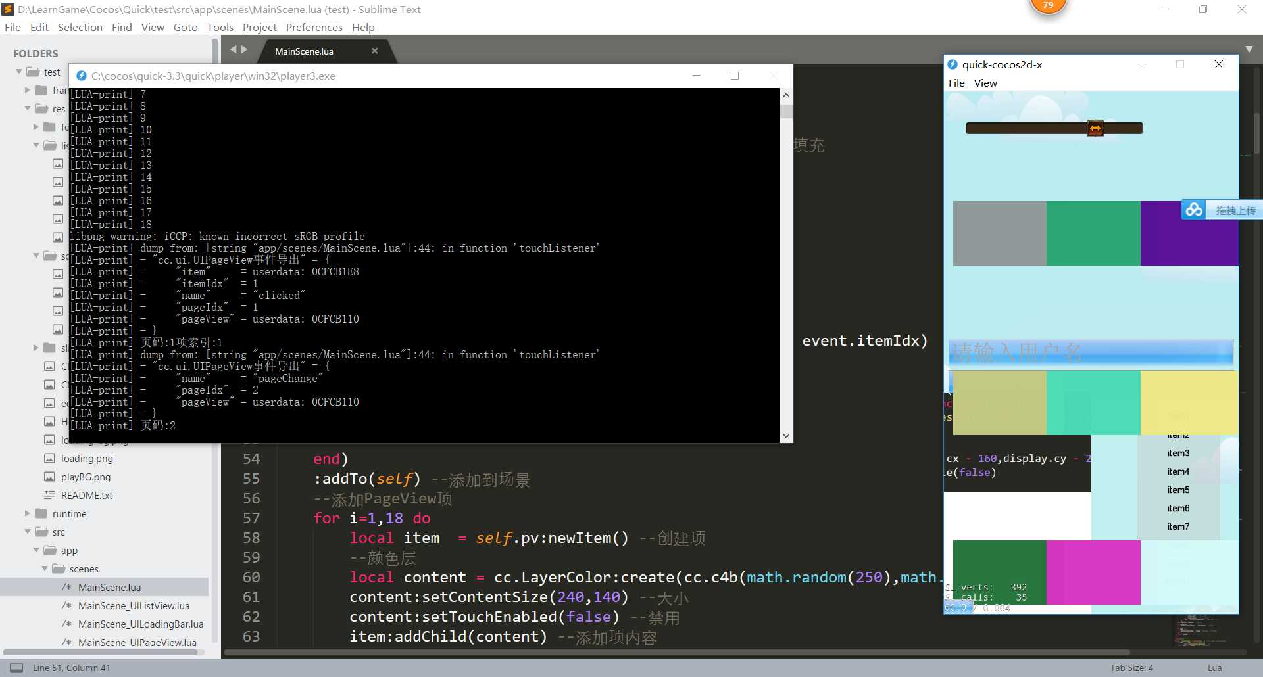
Task: Minimize the player3.exe console window
Action: click(697, 76)
